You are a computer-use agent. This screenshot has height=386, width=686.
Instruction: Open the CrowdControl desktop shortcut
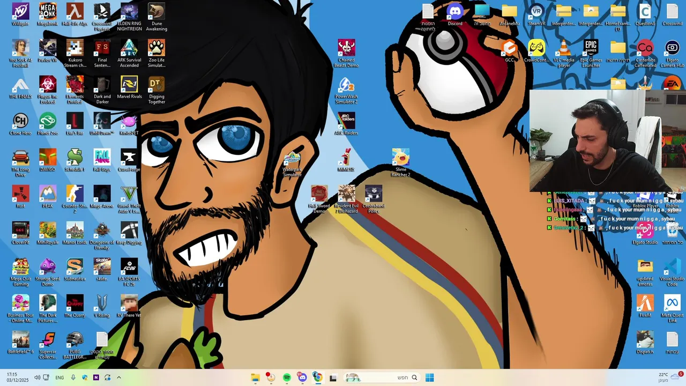point(536,51)
